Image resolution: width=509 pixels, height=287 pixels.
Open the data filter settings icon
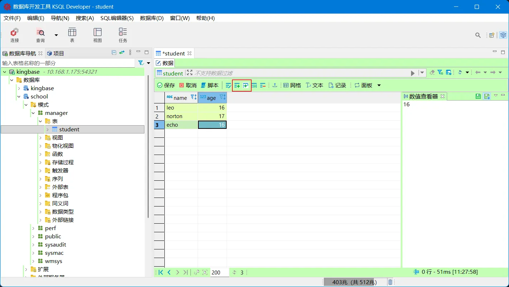440,72
